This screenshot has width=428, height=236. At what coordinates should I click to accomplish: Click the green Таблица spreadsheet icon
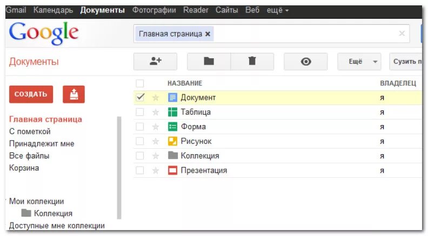[172, 112]
